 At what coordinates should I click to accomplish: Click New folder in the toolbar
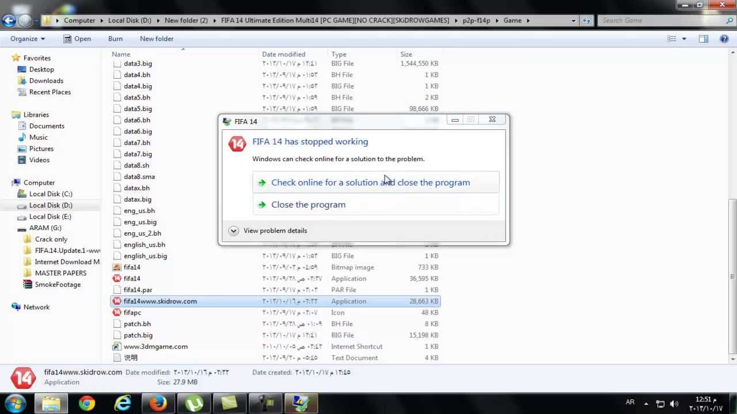157,39
